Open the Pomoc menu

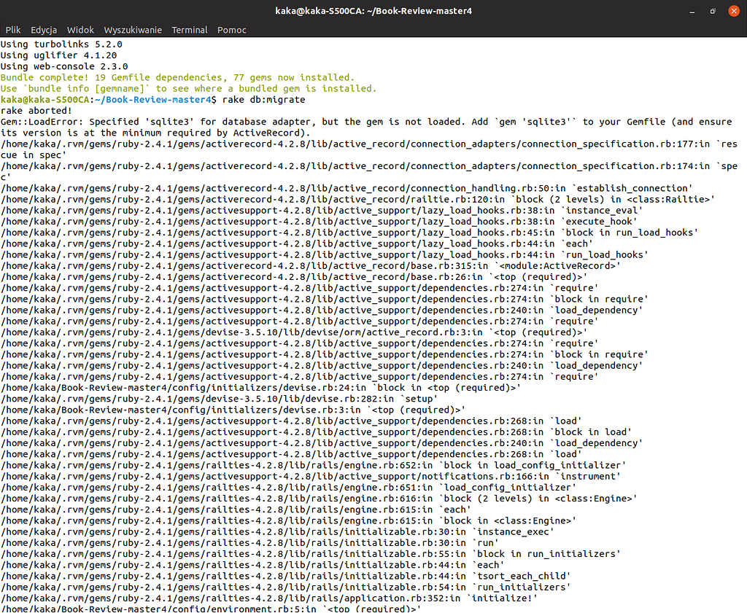pyautogui.click(x=231, y=30)
